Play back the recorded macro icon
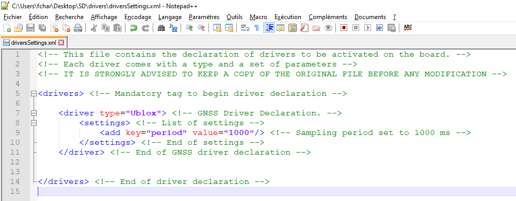This screenshot has height=201, width=516. click(x=368, y=28)
